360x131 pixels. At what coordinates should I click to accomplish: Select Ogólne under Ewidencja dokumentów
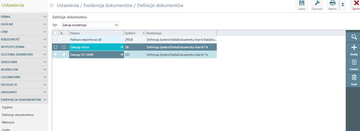[7, 107]
